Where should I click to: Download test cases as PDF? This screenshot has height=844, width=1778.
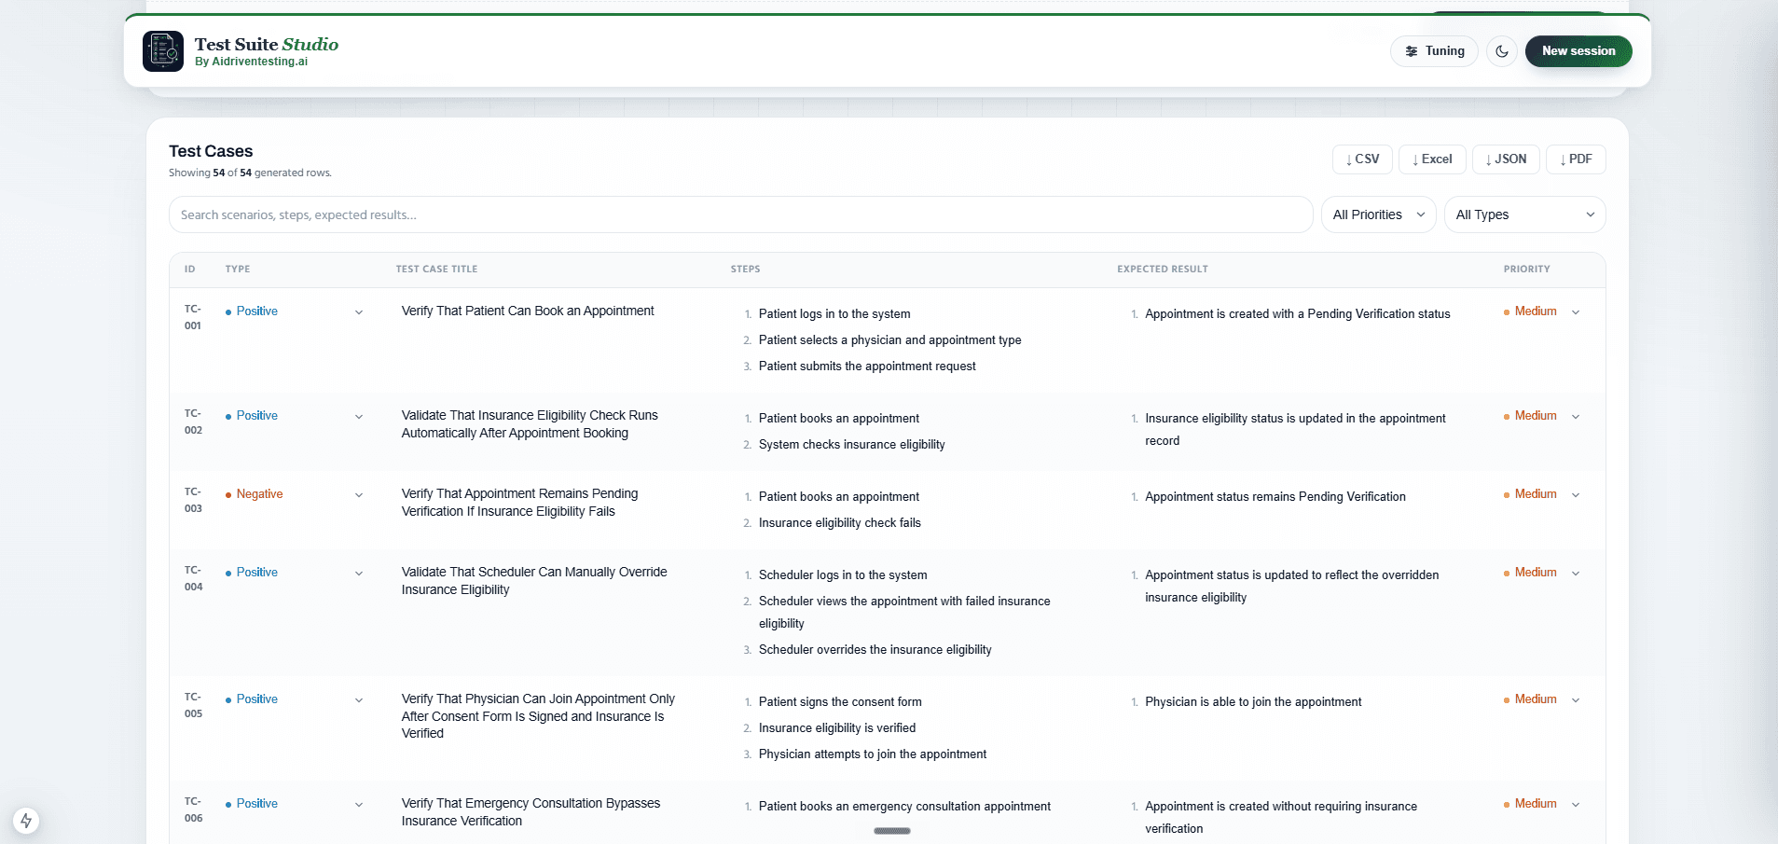[1576, 159]
